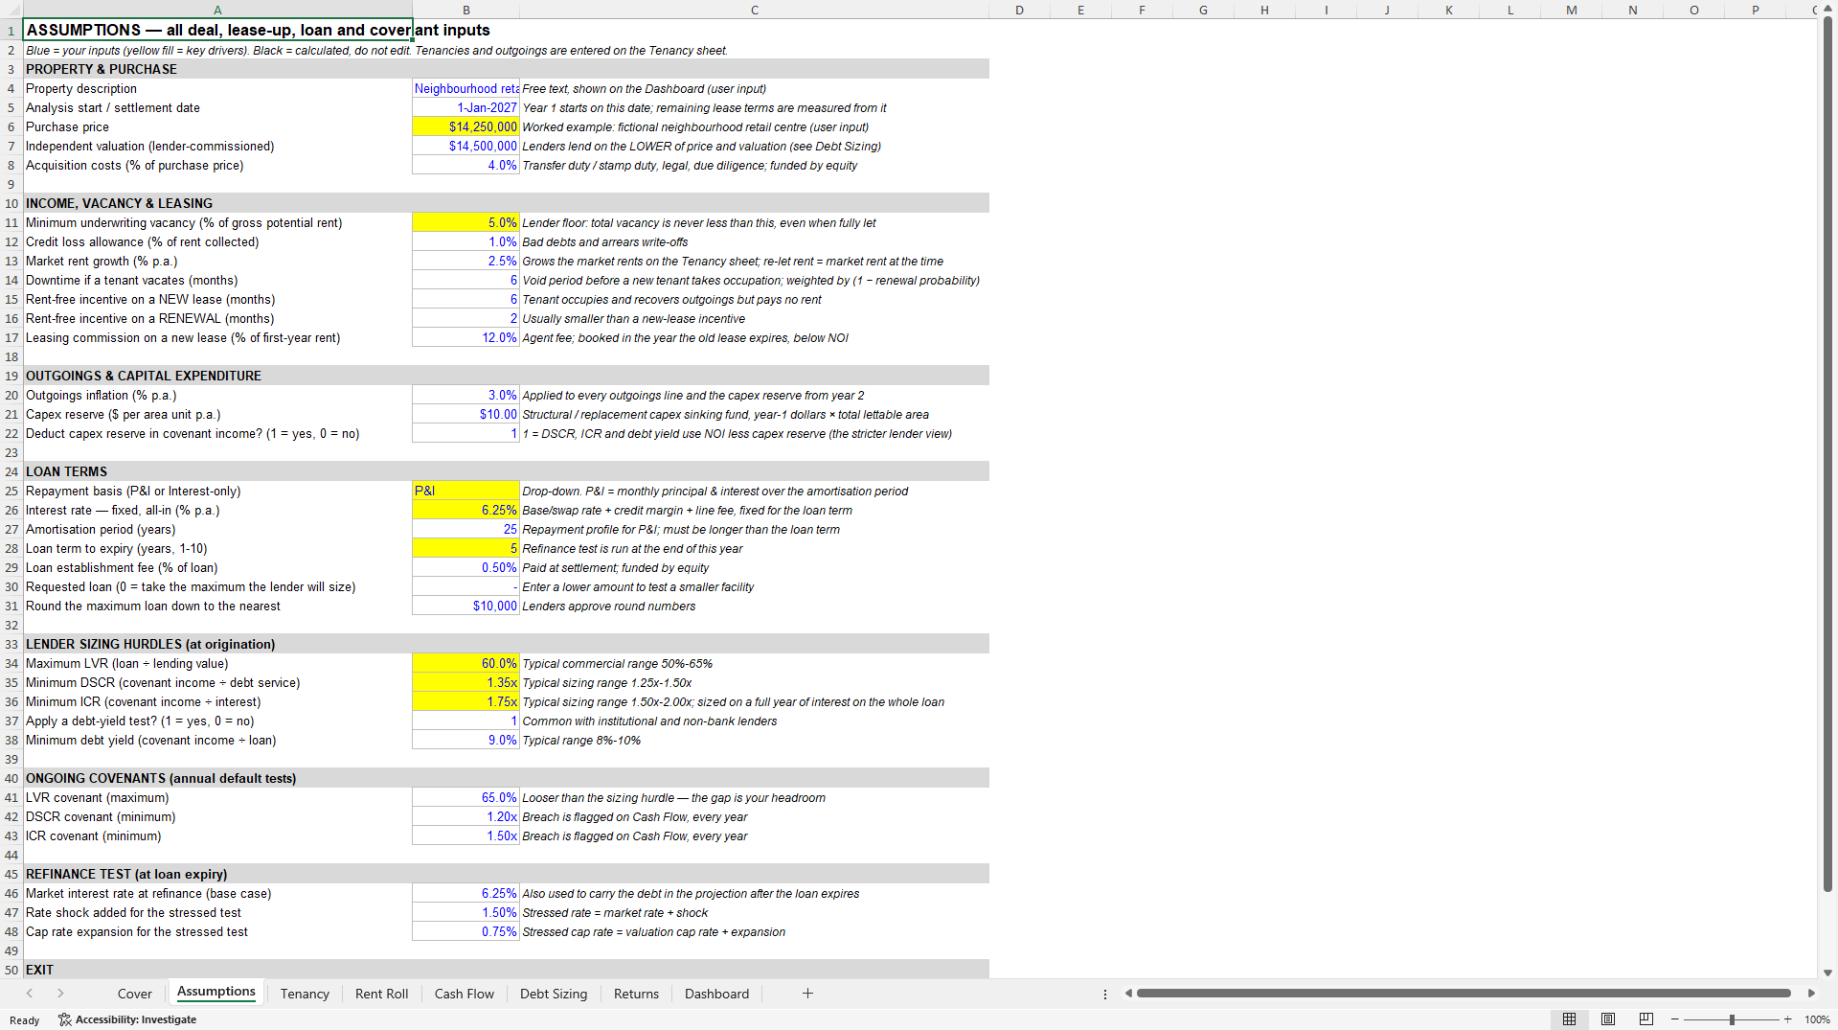
Task: Select Loan establishment fee 0.50% cell
Action: [x=465, y=567]
